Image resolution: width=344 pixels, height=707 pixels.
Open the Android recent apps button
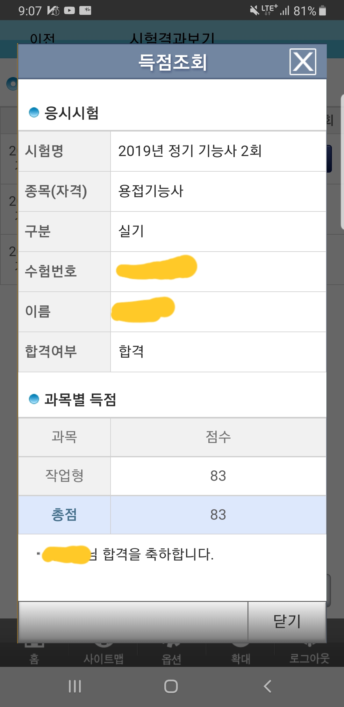tap(75, 686)
